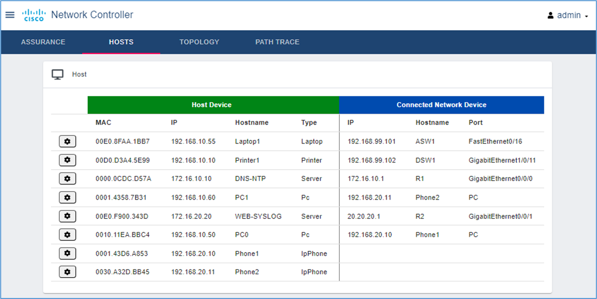This screenshot has height=299, width=597.
Task: Expand the navigation hamburger menu
Action: (x=10, y=14)
